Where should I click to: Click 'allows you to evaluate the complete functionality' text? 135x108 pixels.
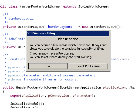[62, 49]
